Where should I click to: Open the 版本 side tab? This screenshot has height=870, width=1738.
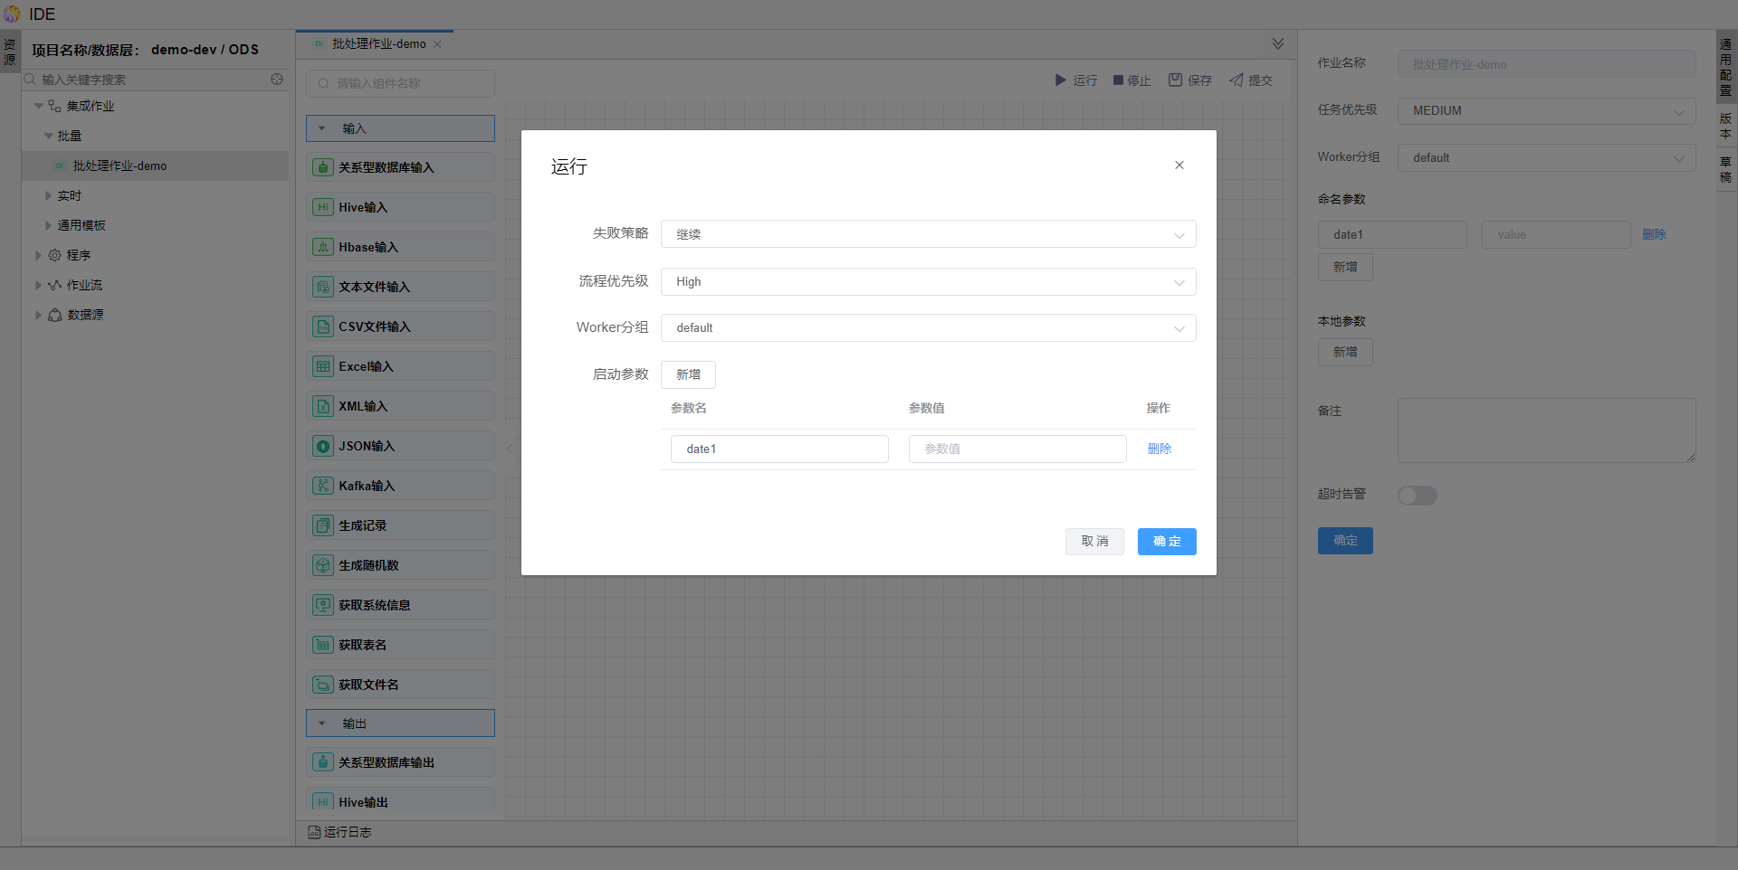pos(1725,126)
